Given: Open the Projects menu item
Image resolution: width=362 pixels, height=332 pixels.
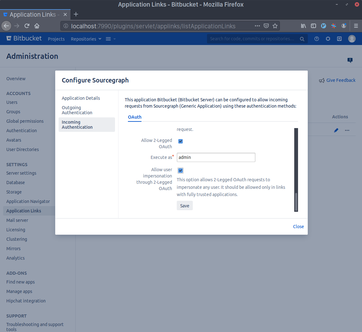Looking at the screenshot, I should pos(56,39).
